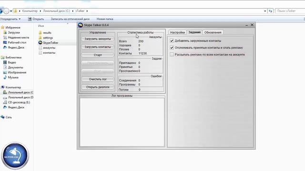Click Локальный диск (C:) in the breadcrumb
Viewport: 305px width, 171px height.
point(56,11)
